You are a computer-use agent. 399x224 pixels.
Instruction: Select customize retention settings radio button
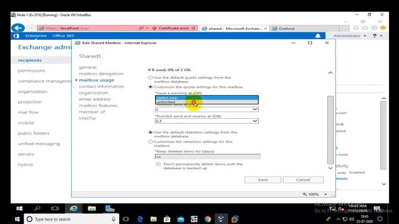click(150, 142)
